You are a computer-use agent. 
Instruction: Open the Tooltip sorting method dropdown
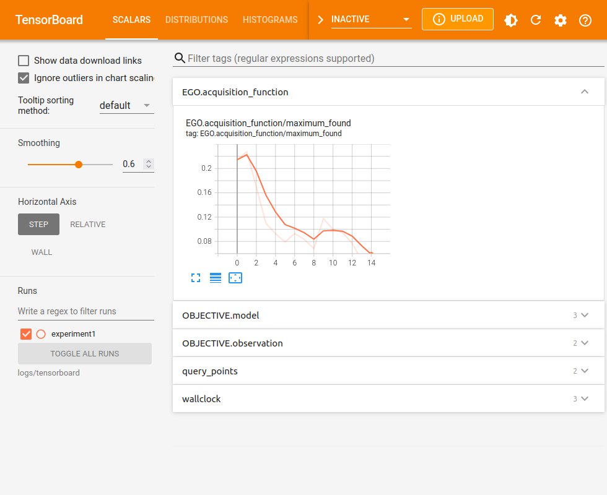pyautogui.click(x=126, y=105)
